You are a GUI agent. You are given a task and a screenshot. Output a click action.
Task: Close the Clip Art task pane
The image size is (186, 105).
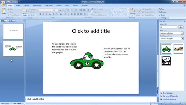click(184, 21)
